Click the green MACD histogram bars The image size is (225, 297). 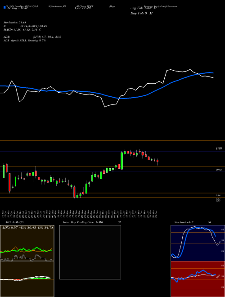pyautogui.click(x=40, y=278)
